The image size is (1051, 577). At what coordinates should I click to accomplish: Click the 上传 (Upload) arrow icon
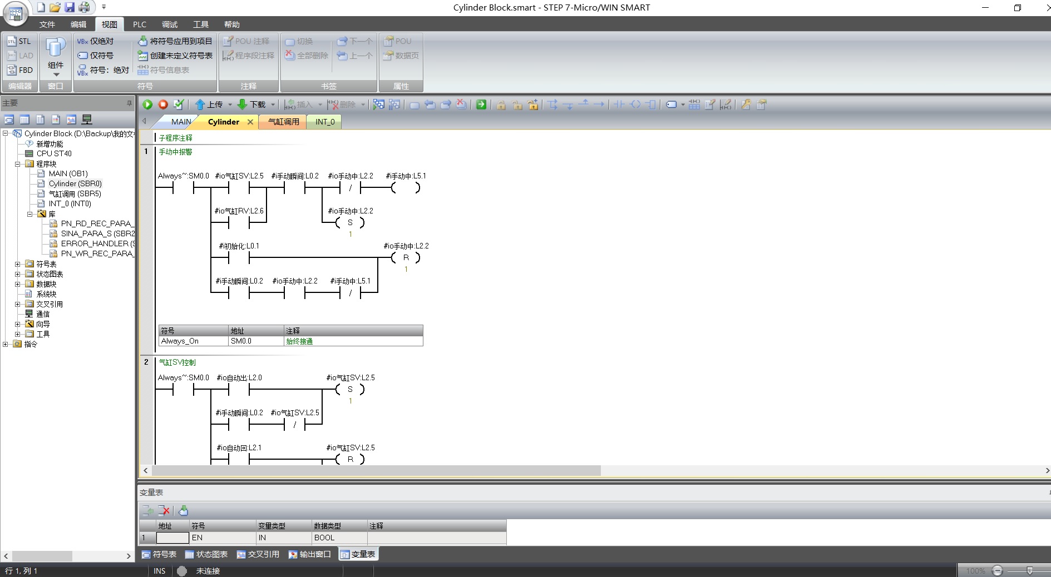pyautogui.click(x=200, y=105)
